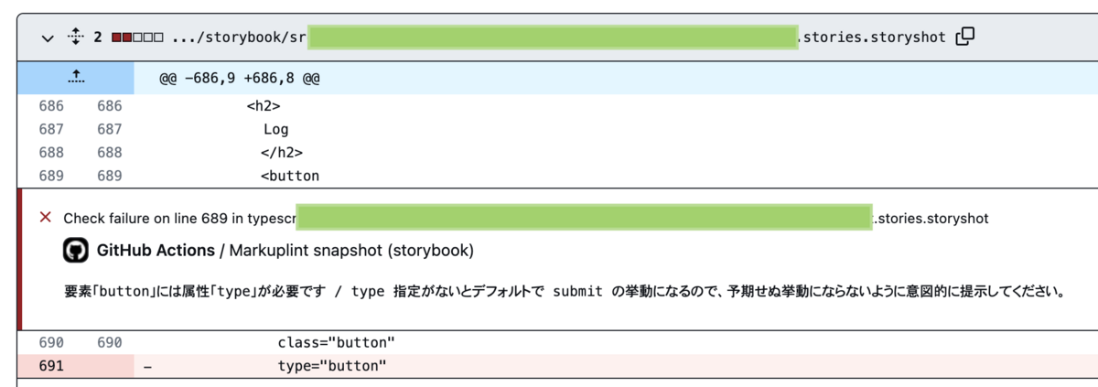Viewport: 1098px width, 387px height.
Task: Click the expand all lines icon
Action: click(x=75, y=38)
